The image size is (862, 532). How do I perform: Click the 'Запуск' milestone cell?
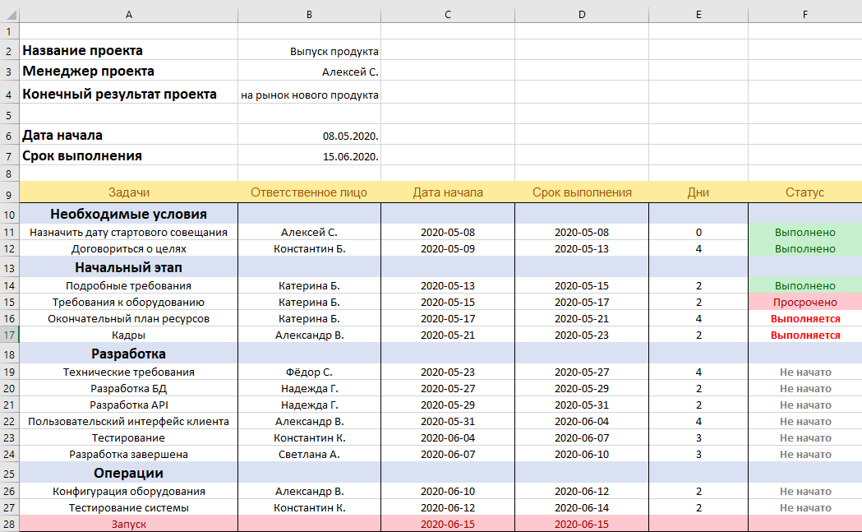[x=129, y=524]
